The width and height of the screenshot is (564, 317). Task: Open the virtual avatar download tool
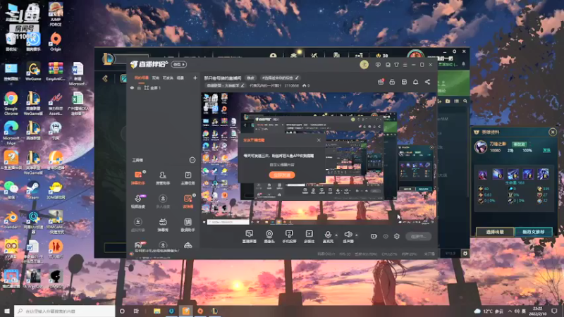point(137,225)
